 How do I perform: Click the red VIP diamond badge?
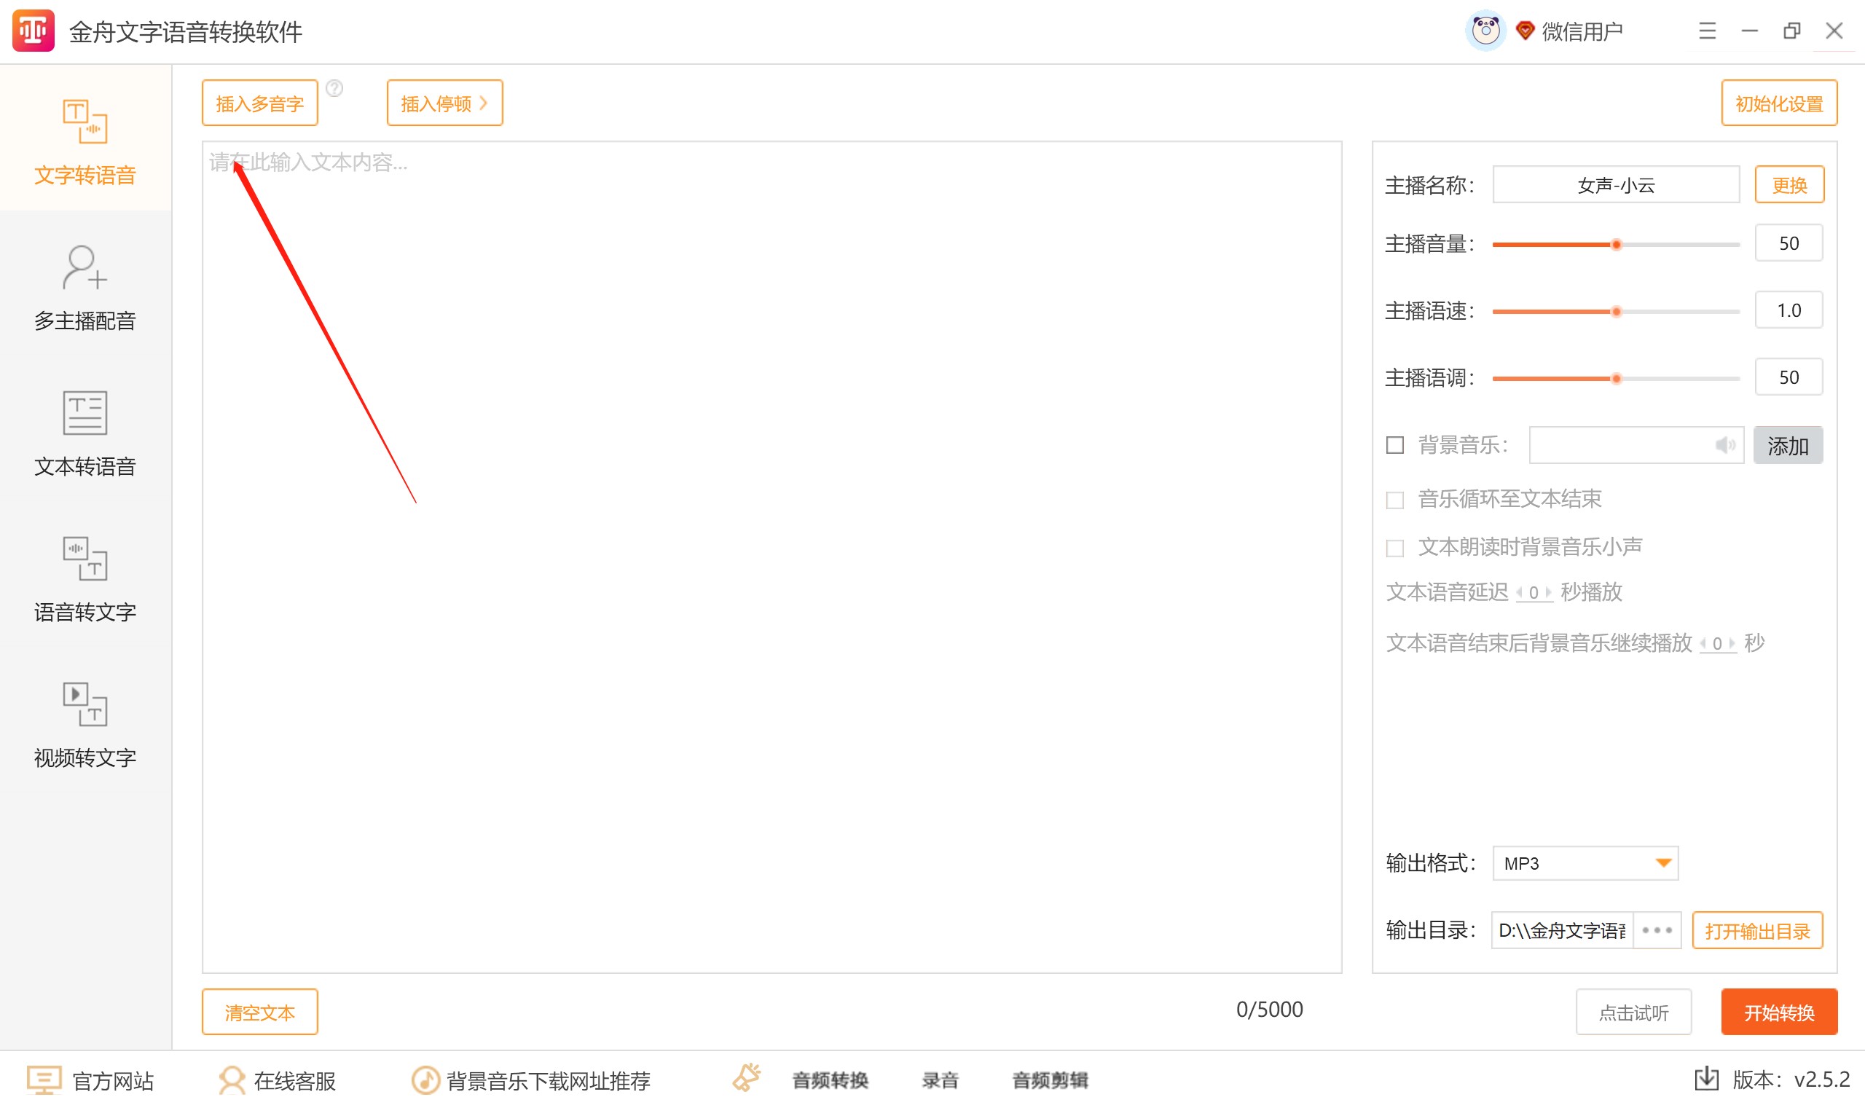pyautogui.click(x=1525, y=31)
